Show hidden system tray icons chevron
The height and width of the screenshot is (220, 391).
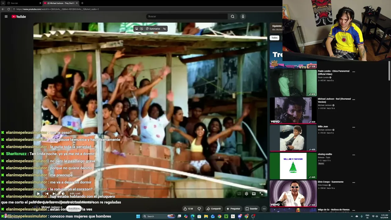[352, 216]
